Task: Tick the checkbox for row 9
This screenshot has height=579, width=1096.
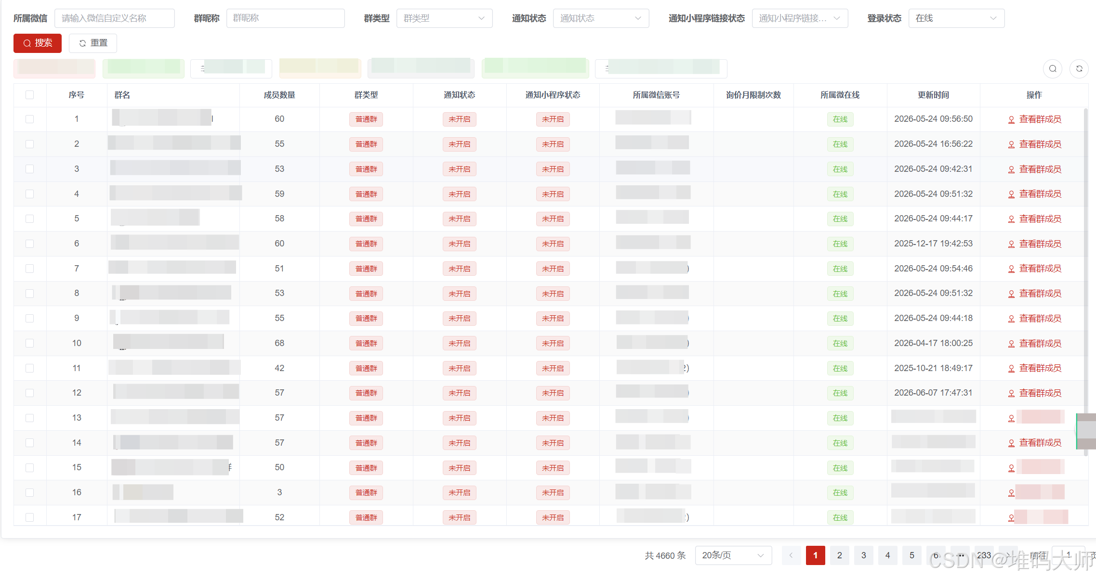Action: 30,318
